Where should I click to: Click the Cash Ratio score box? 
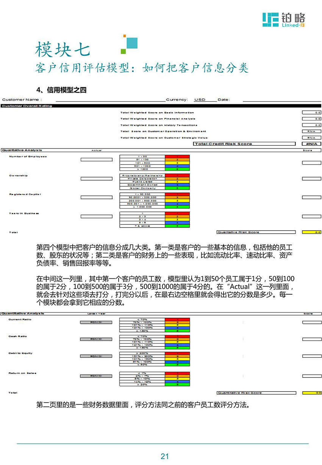click(311, 339)
